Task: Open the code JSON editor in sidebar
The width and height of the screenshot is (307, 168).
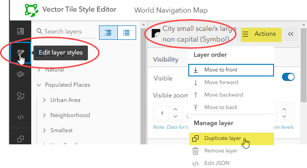Action: tap(21, 117)
